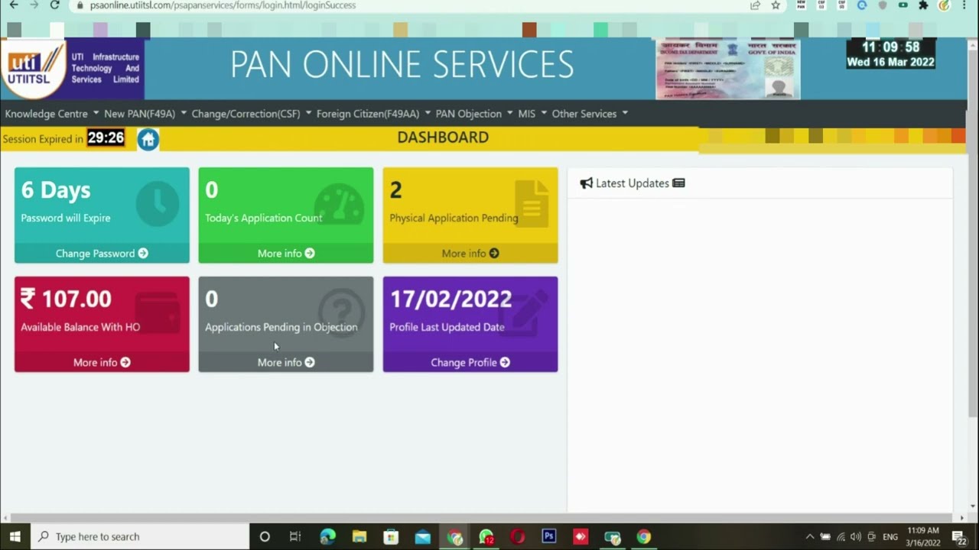979x550 pixels.
Task: Click the session expiry countdown timer
Action: point(106,138)
